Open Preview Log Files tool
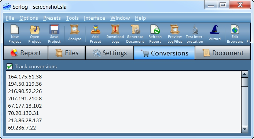 pyautogui.click(x=175, y=34)
